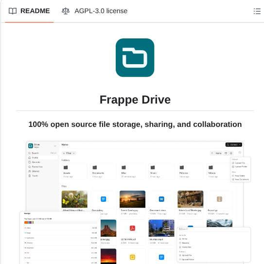Open the sunset landscape thumbnail
The height and width of the screenshot is (264, 264).
tap(132, 199)
